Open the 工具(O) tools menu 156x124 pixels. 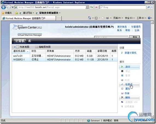141,18
